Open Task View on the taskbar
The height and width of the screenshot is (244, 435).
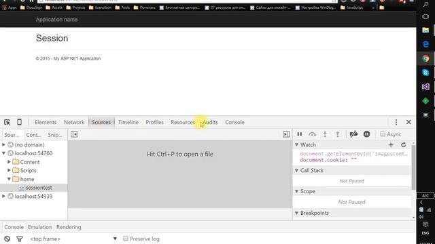point(425,16)
